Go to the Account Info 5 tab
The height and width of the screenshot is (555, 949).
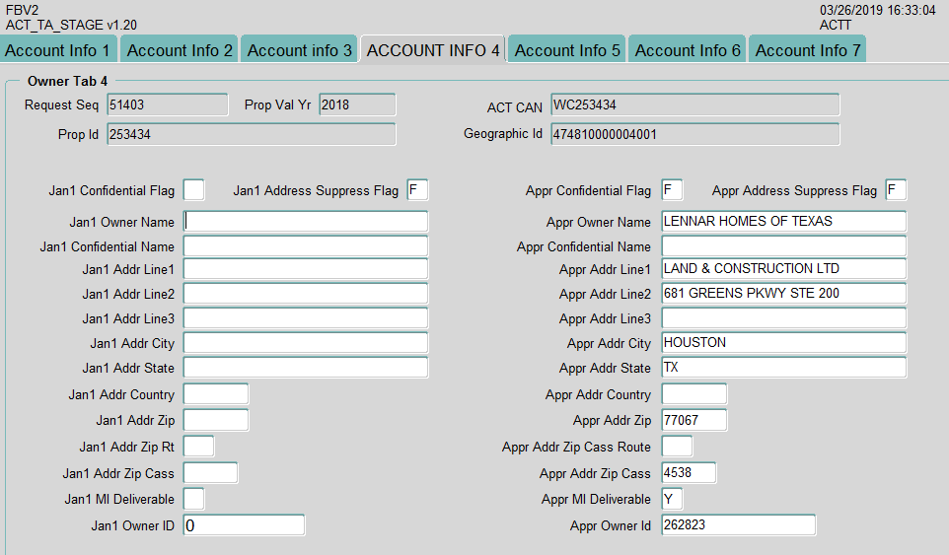pyautogui.click(x=567, y=50)
